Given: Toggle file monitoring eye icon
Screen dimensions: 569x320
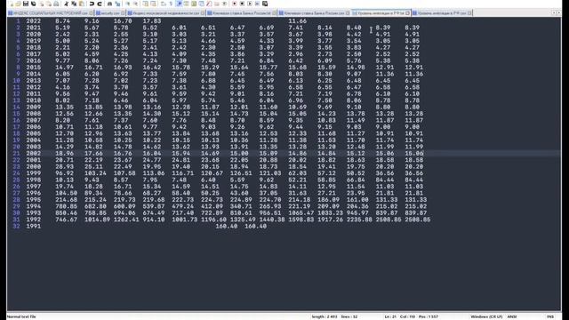Looking at the screenshot, I should coord(225,4).
